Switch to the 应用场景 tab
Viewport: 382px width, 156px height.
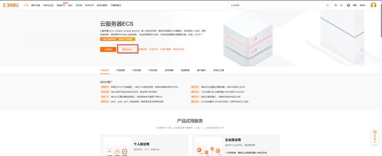(x=169, y=70)
